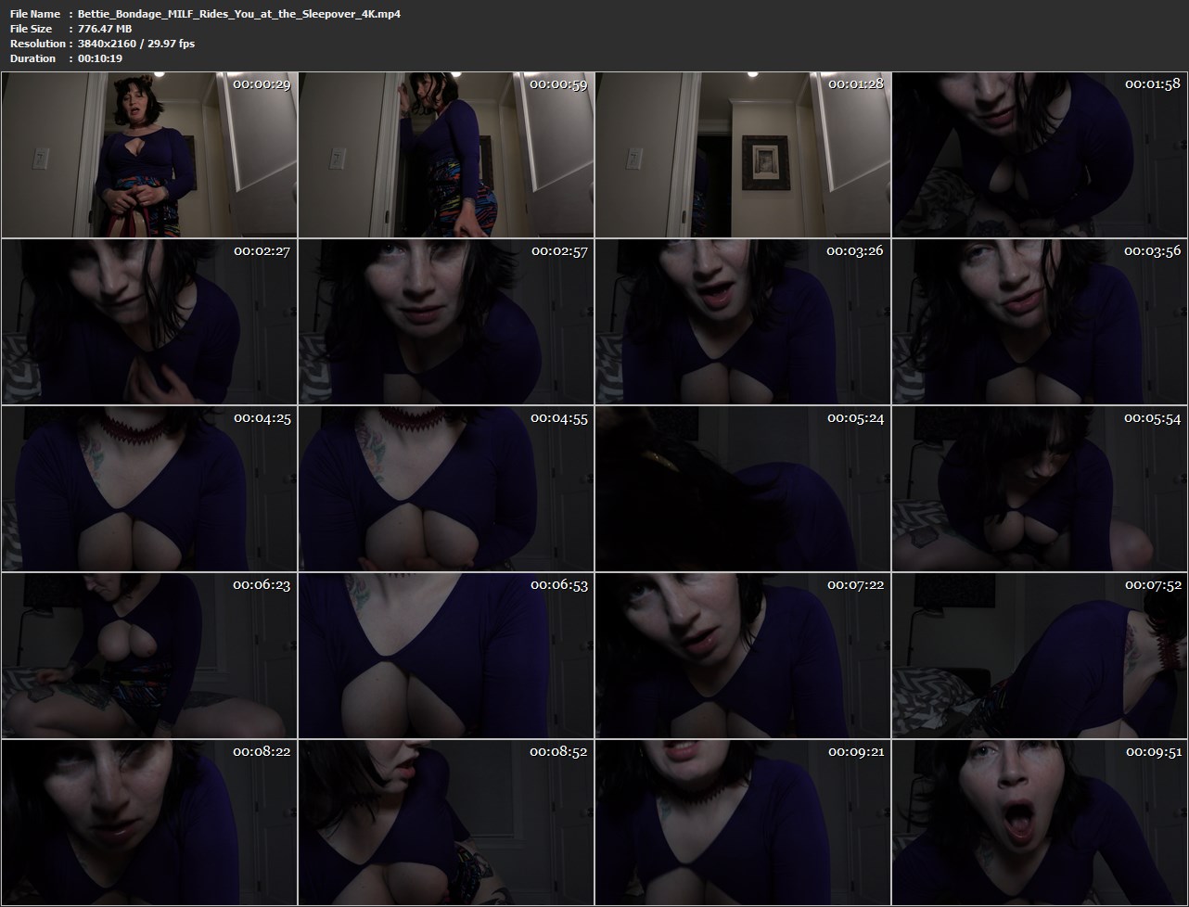Click the .mp4 file name text in header
Image resolution: width=1189 pixels, height=907 pixels.
(x=239, y=14)
